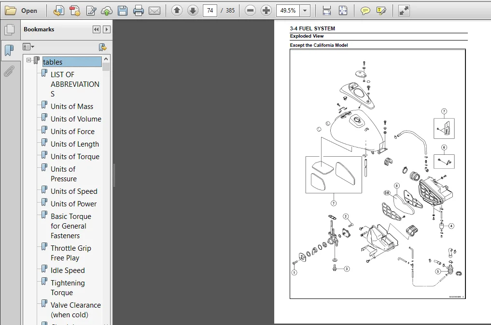Open the 'Tightening Torque' bookmark
Screen dimensions: 491x325
point(68,287)
